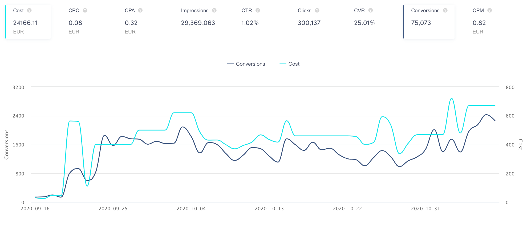The height and width of the screenshot is (227, 527).
Task: Select the Impressions metric 29,369,063
Action: pos(198,23)
